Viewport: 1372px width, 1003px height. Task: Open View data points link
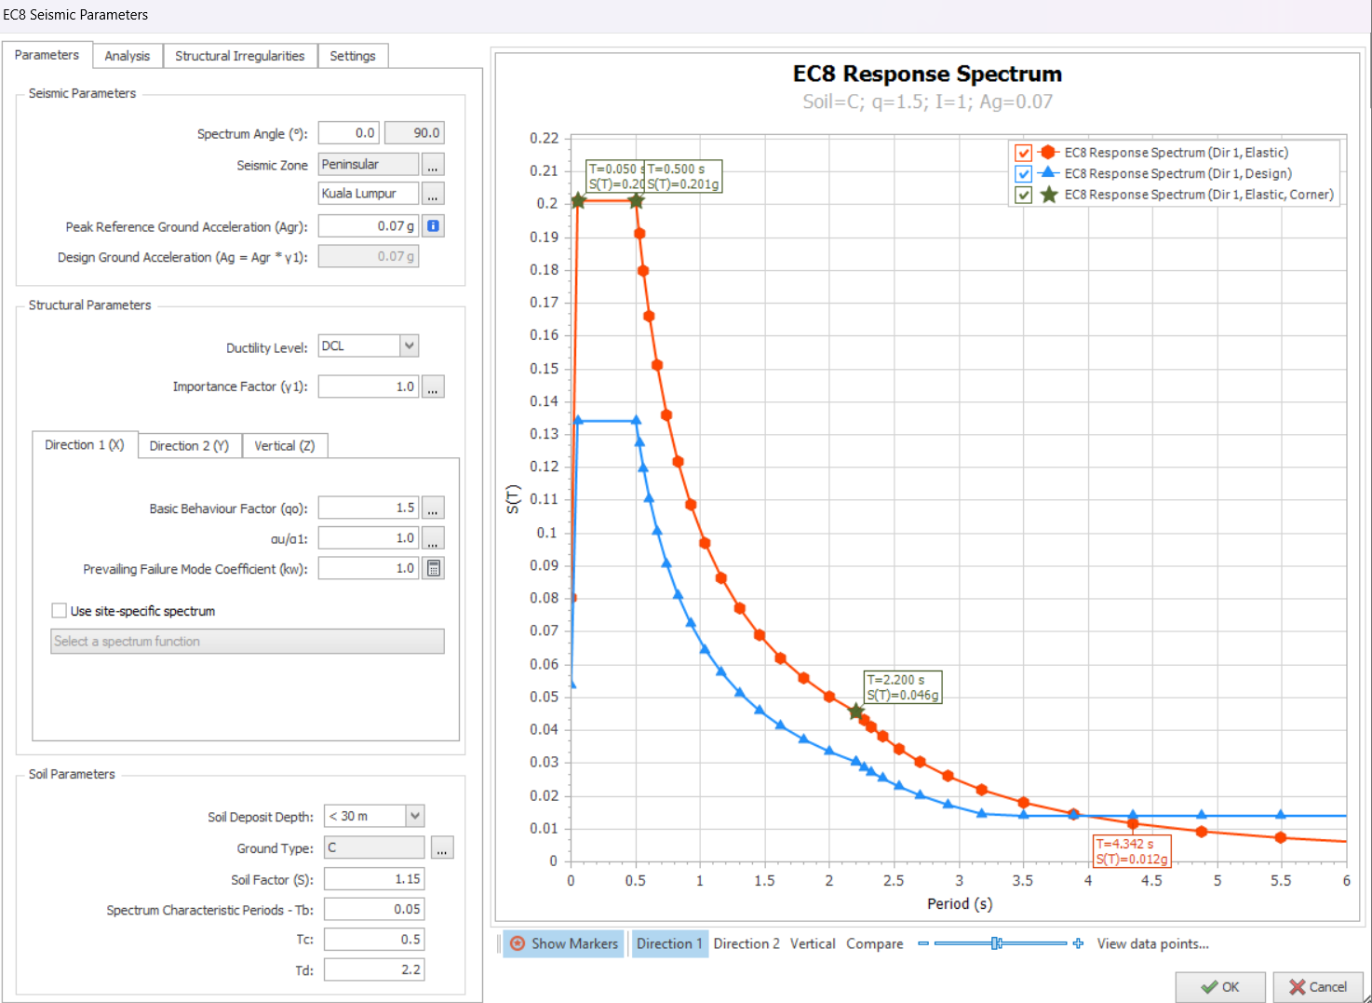(1152, 943)
